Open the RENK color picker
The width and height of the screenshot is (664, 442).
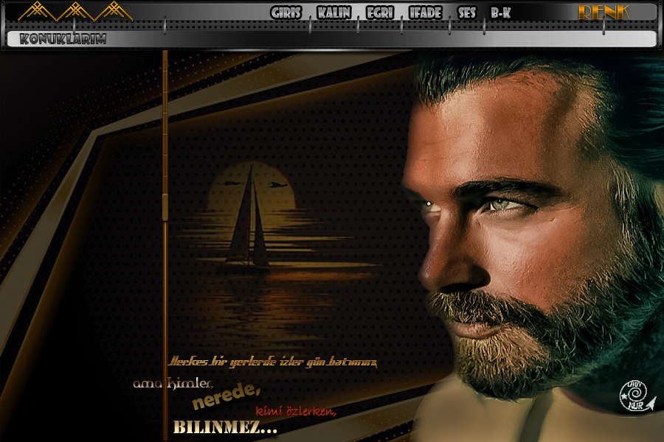pyautogui.click(x=604, y=13)
